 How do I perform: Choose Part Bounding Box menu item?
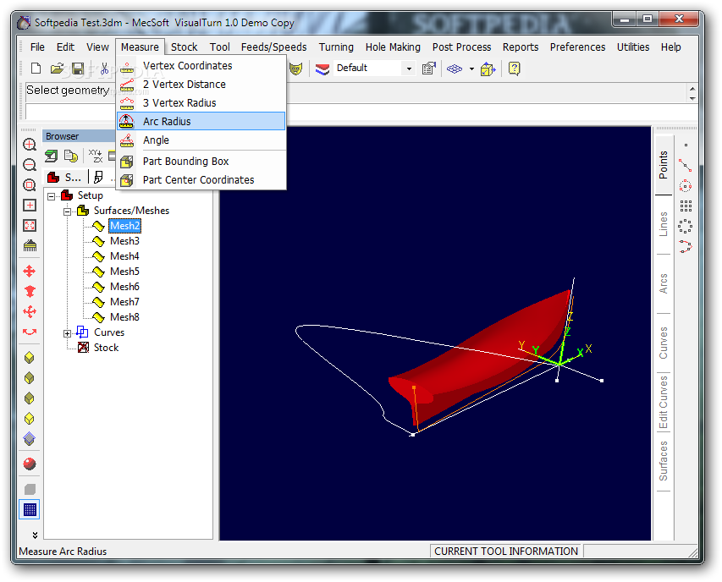pos(201,161)
